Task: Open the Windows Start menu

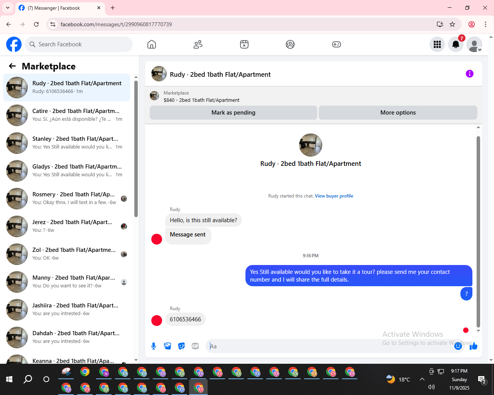Action: 9,379
